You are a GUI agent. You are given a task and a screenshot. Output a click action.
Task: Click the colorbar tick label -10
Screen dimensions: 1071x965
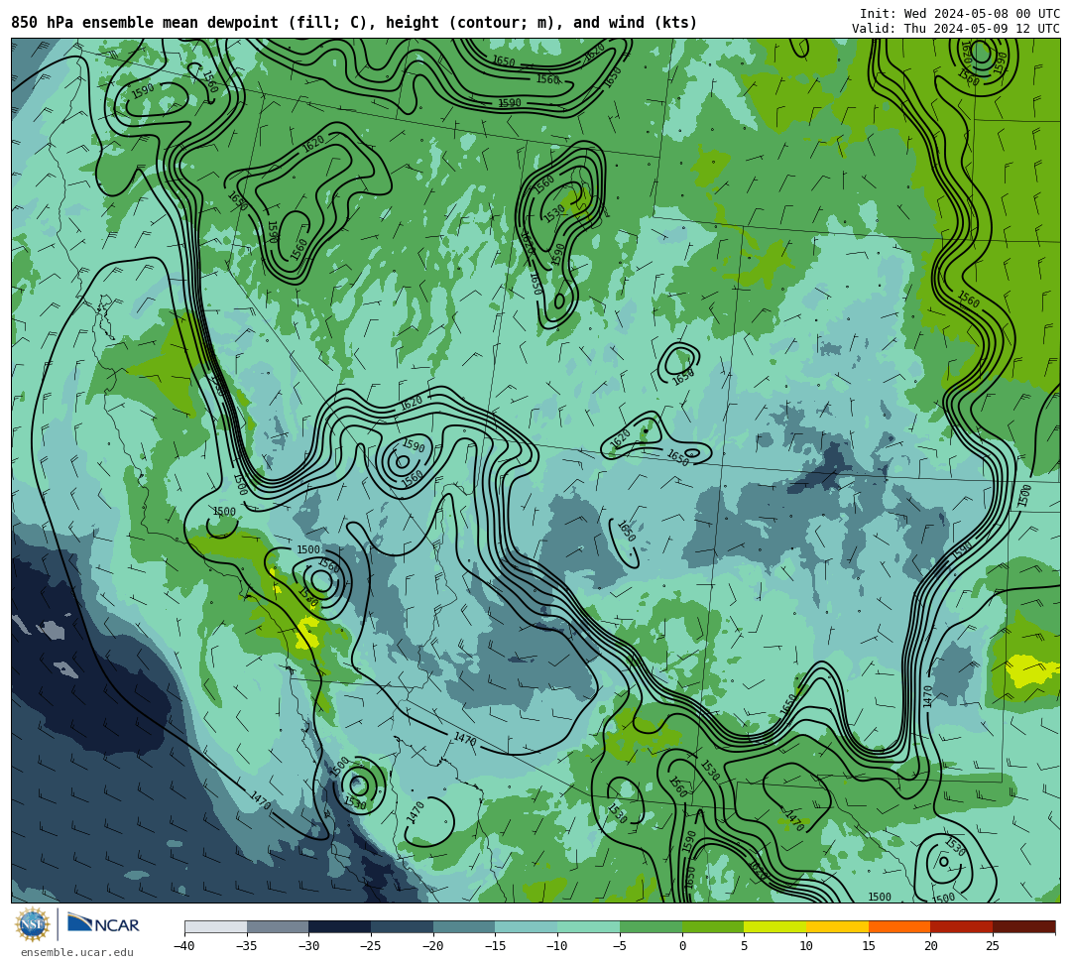(x=556, y=946)
